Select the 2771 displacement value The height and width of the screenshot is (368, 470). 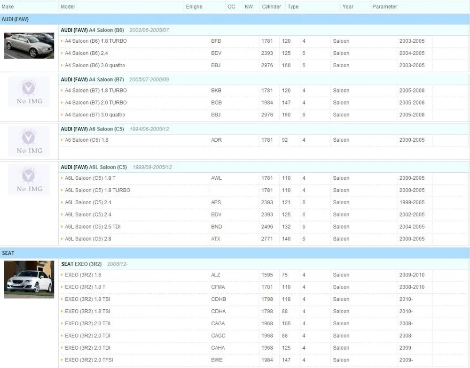point(267,238)
